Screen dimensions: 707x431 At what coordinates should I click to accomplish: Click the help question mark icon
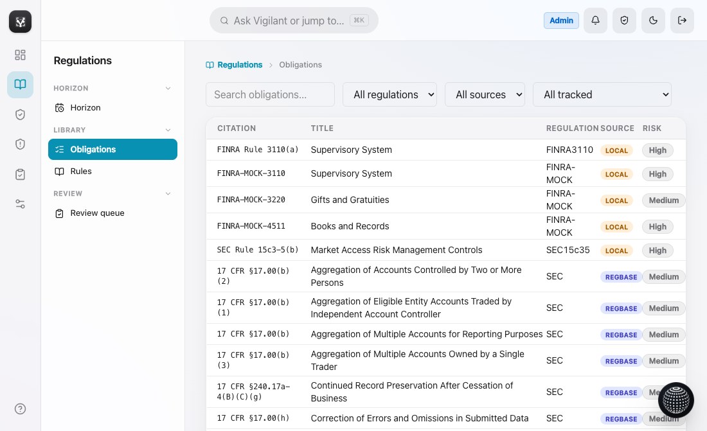tap(21, 409)
